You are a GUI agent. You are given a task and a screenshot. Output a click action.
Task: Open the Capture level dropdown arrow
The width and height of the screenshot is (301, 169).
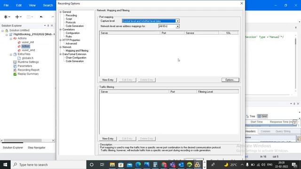(178, 21)
